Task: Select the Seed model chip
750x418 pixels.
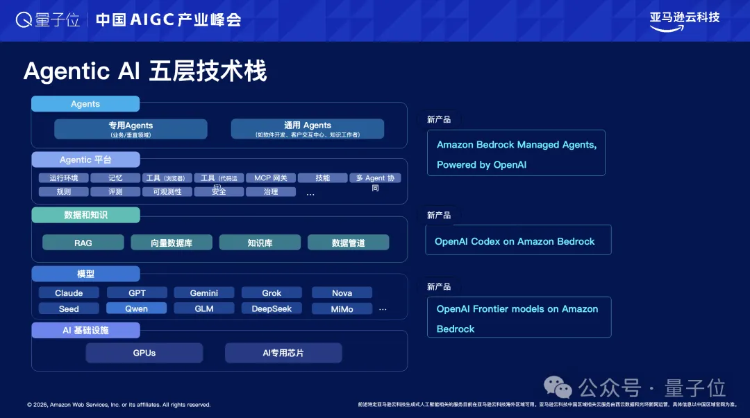Action: coord(69,308)
